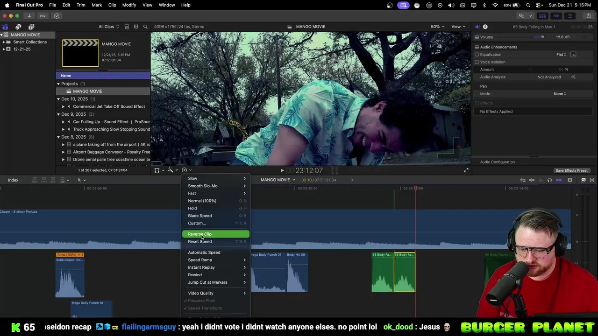Open the background tasks checkmark icon
Viewport: 598px width, 336px height.
coord(57,16)
